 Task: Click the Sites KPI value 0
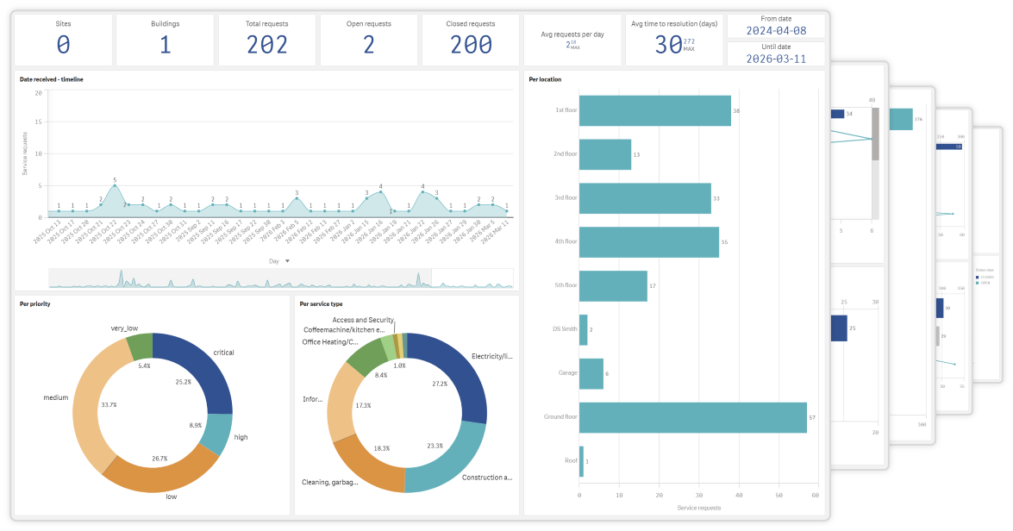click(x=63, y=45)
